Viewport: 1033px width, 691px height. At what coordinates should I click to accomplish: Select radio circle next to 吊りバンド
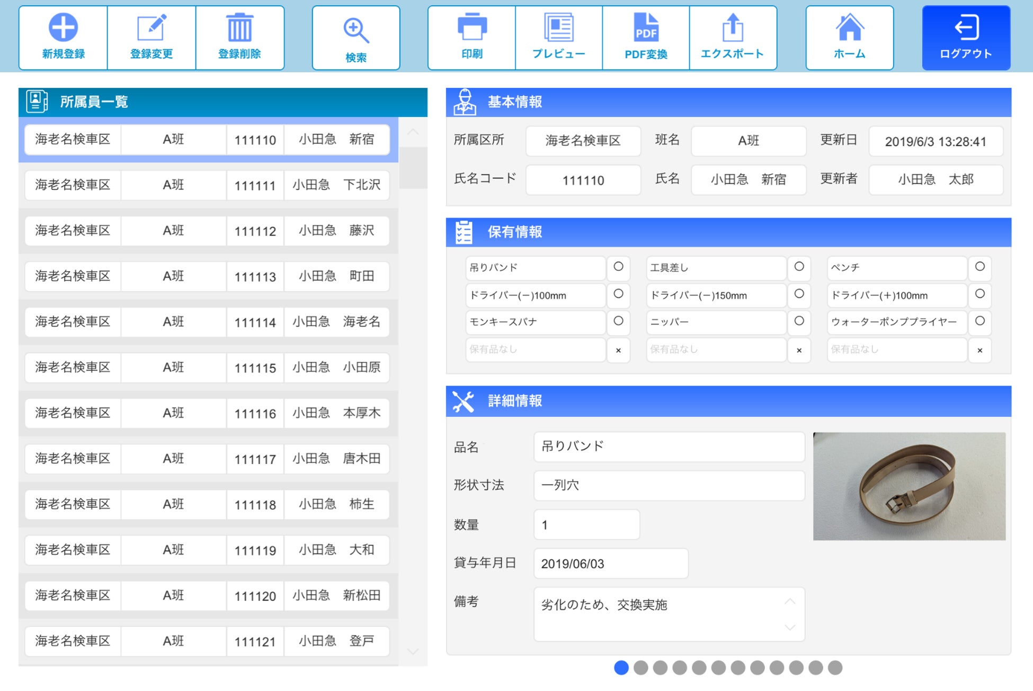[618, 267]
